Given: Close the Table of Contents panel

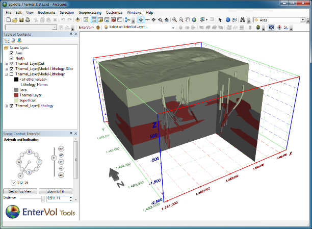Looking at the screenshot, I should (76, 34).
